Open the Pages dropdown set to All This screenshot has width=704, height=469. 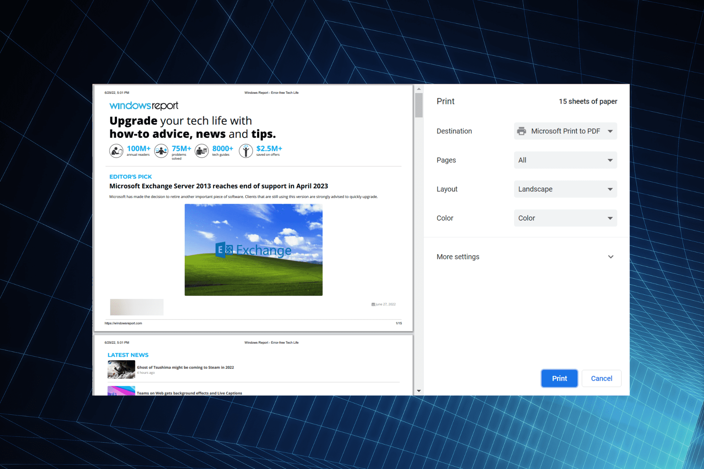pos(565,160)
